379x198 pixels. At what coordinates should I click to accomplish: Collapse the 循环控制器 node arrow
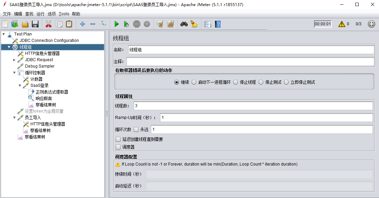click(x=14, y=73)
